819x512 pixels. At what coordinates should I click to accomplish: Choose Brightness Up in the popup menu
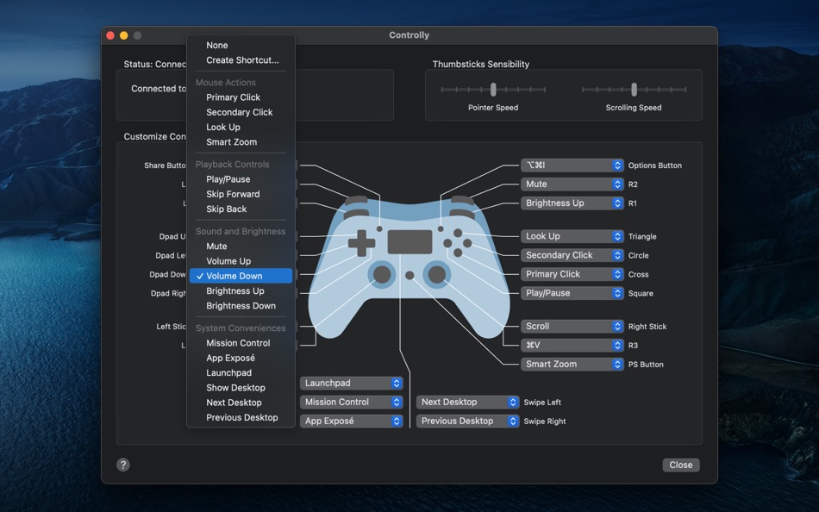pyautogui.click(x=241, y=291)
